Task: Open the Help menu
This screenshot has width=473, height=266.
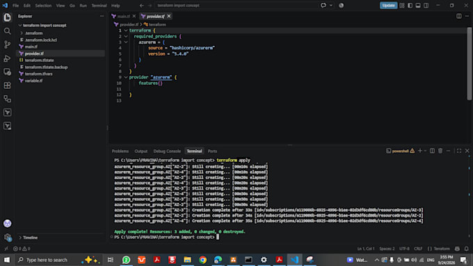Action: (x=115, y=6)
